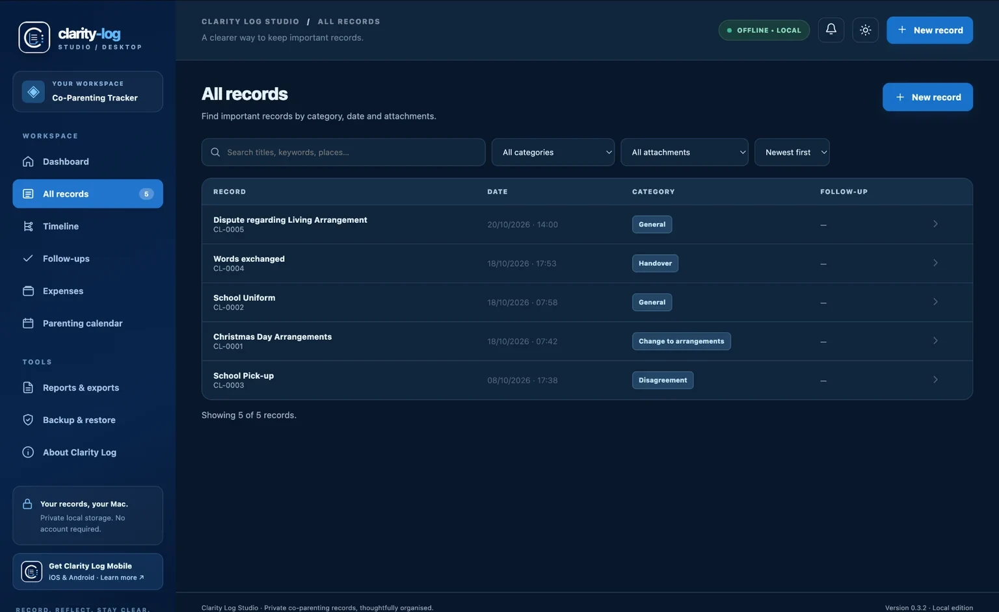Image resolution: width=999 pixels, height=612 pixels.
Task: Click the Handover category tag
Action: click(x=655, y=263)
